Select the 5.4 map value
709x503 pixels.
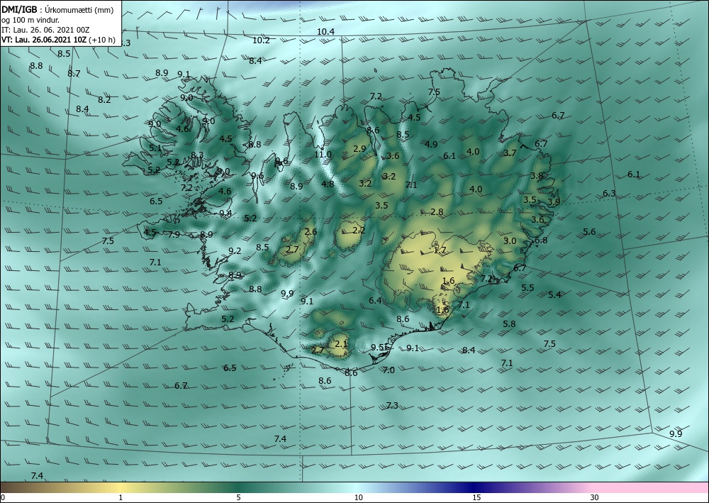(x=555, y=295)
